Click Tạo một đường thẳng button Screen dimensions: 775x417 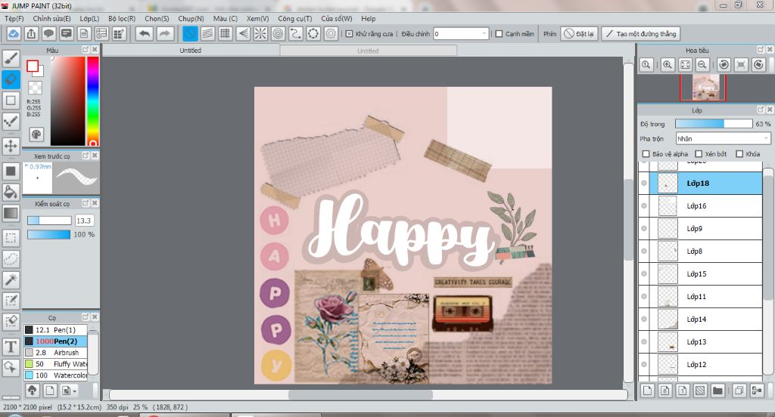click(x=641, y=33)
